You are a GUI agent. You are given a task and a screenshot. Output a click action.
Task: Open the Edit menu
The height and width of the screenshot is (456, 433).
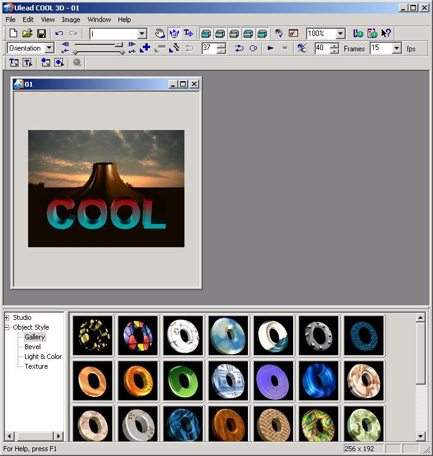(28, 20)
